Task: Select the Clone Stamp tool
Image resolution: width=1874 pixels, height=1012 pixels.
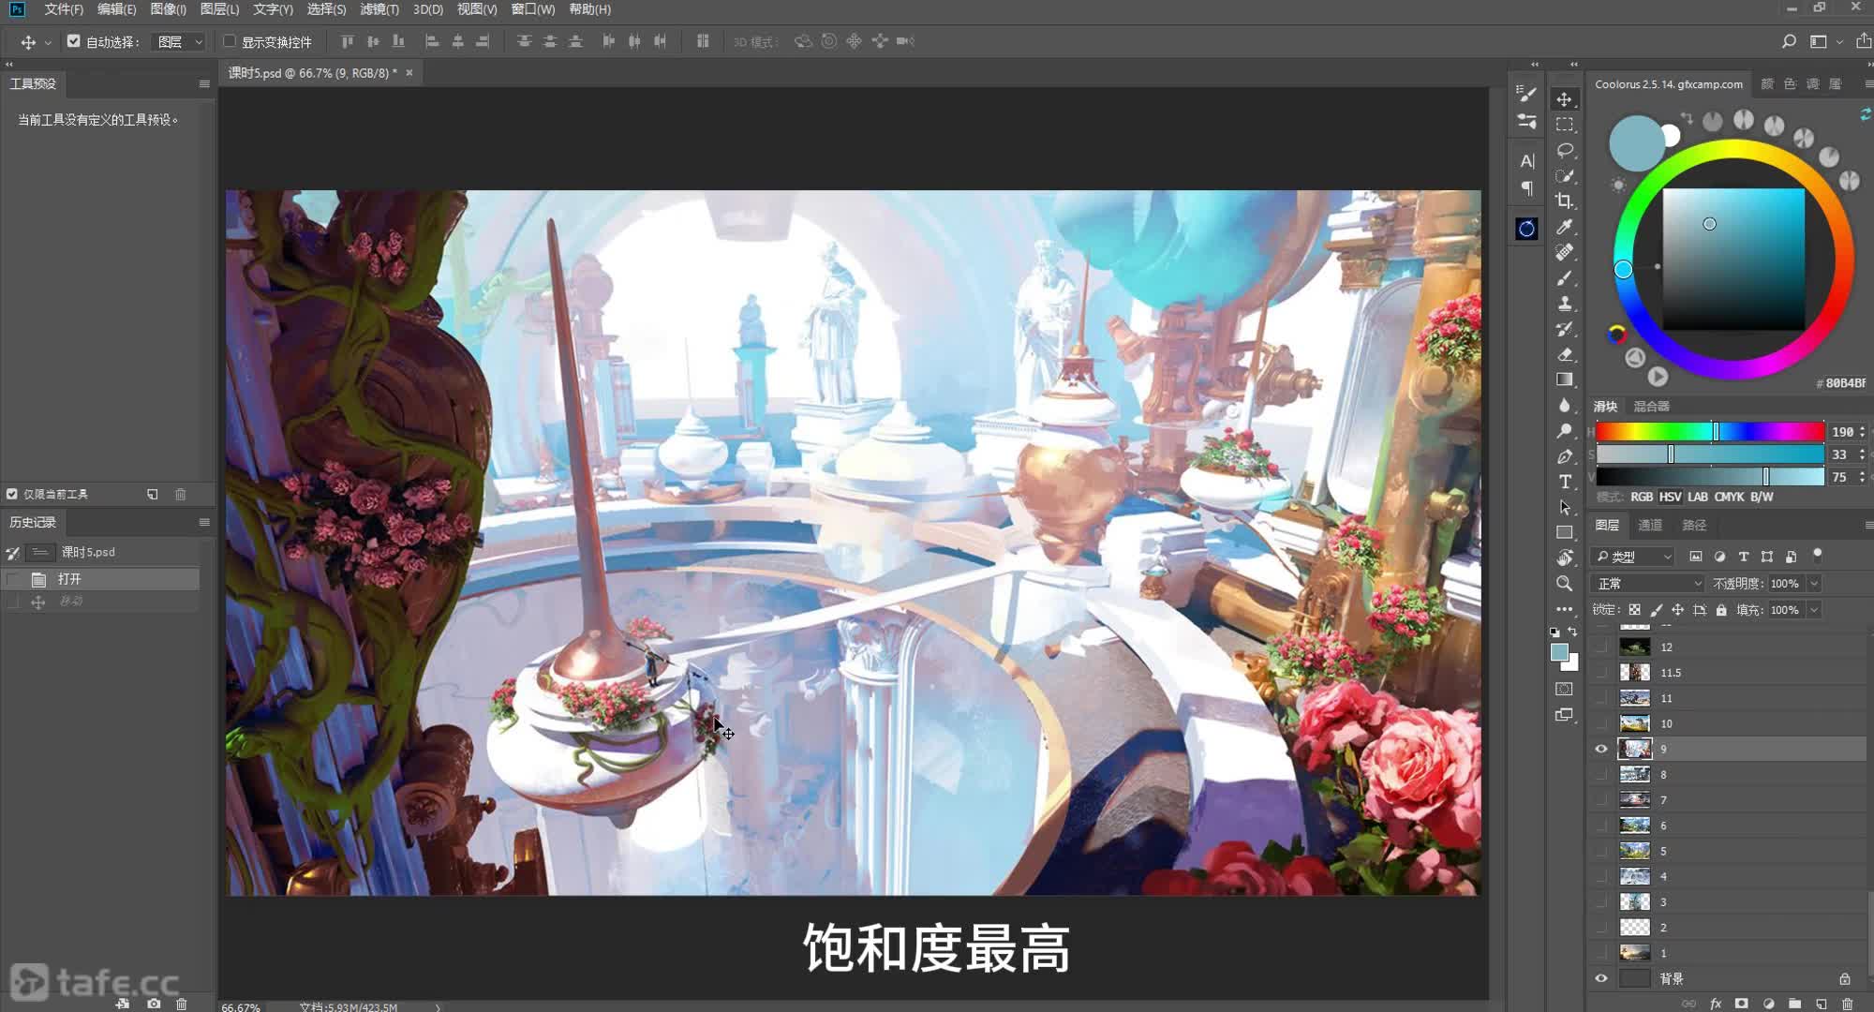Action: (1564, 304)
